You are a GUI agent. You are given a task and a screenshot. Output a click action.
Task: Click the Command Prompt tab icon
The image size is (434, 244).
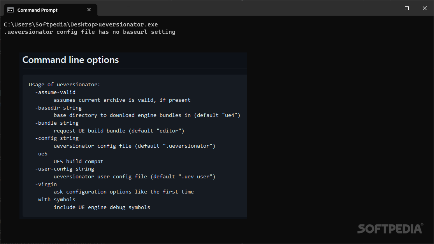click(11, 10)
